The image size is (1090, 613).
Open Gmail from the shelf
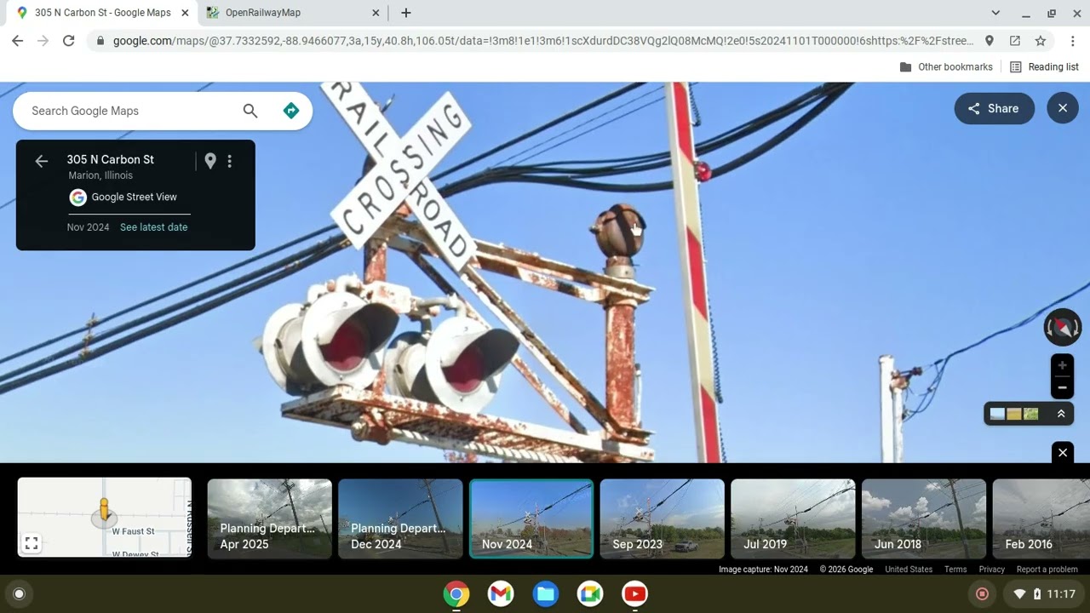[501, 594]
